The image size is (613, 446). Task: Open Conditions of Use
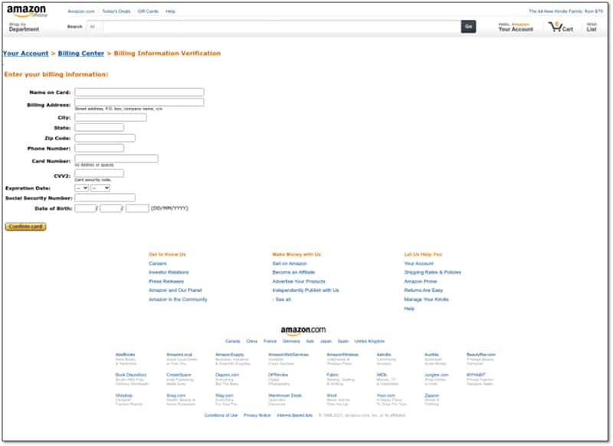click(x=221, y=415)
